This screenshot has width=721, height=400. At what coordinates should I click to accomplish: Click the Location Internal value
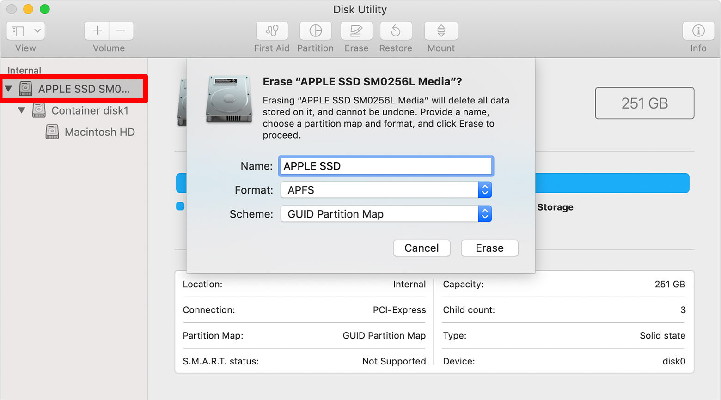point(409,285)
